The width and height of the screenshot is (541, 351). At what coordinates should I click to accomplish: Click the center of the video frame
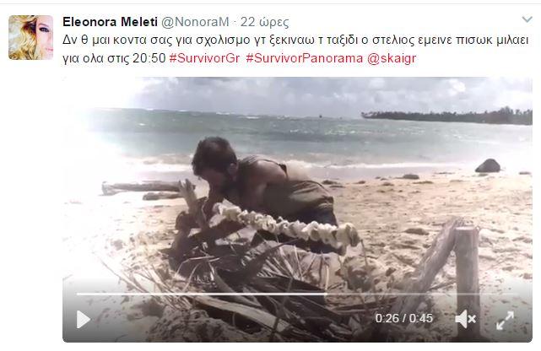pyautogui.click(x=297, y=209)
